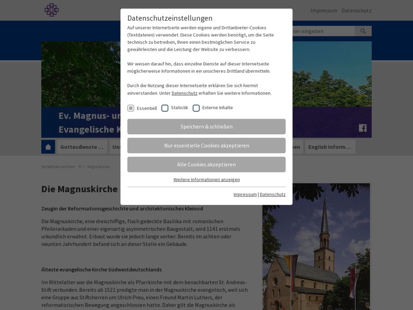
Task: Open the English Information menu item
Action: [x=330, y=147]
